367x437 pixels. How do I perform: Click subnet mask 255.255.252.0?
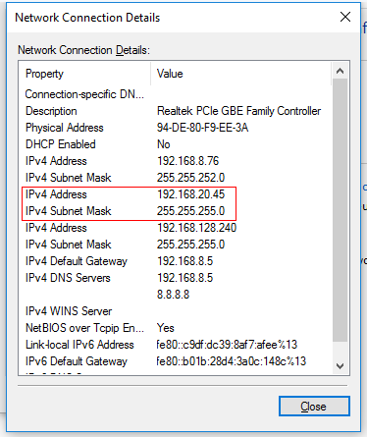point(191,178)
